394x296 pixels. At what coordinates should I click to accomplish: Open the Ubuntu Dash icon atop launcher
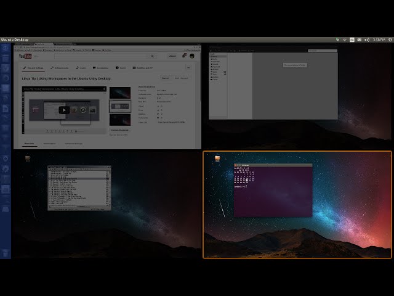tap(6, 48)
